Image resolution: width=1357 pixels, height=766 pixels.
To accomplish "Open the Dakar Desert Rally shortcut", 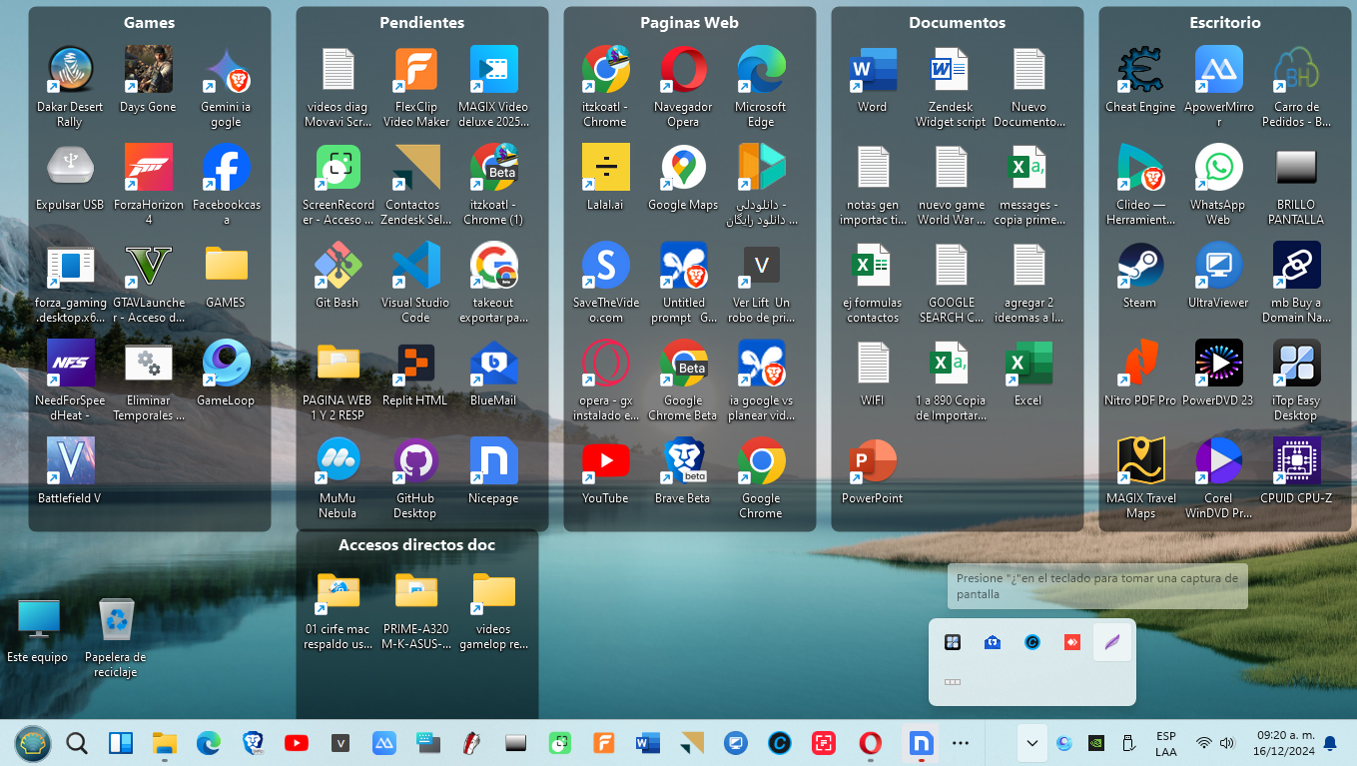I will [70, 70].
